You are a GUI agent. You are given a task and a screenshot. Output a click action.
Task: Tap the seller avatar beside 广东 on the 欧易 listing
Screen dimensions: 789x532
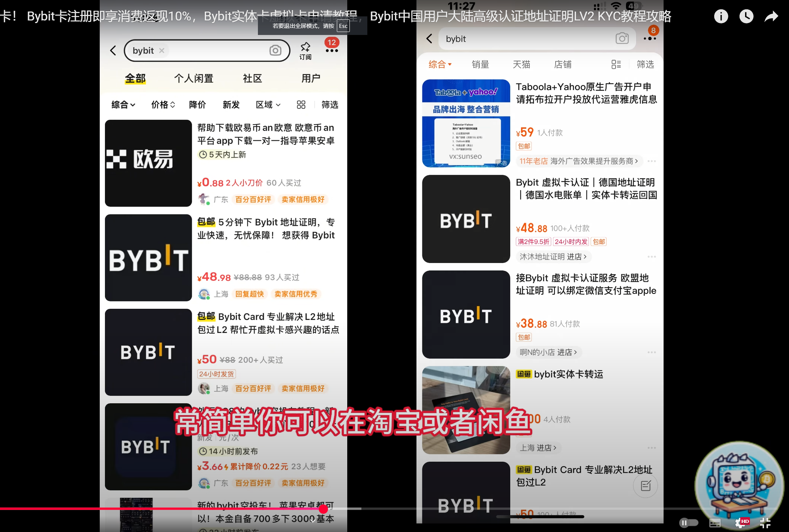pos(204,199)
